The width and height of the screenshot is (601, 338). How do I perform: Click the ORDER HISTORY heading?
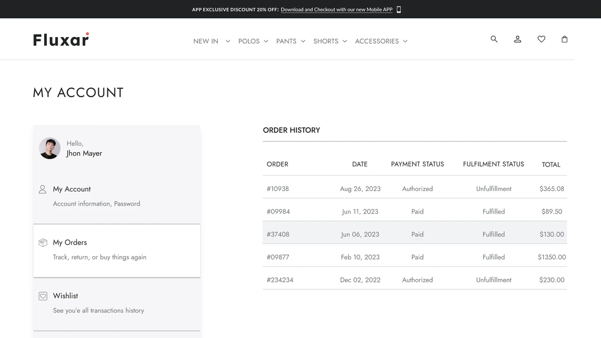coord(292,130)
